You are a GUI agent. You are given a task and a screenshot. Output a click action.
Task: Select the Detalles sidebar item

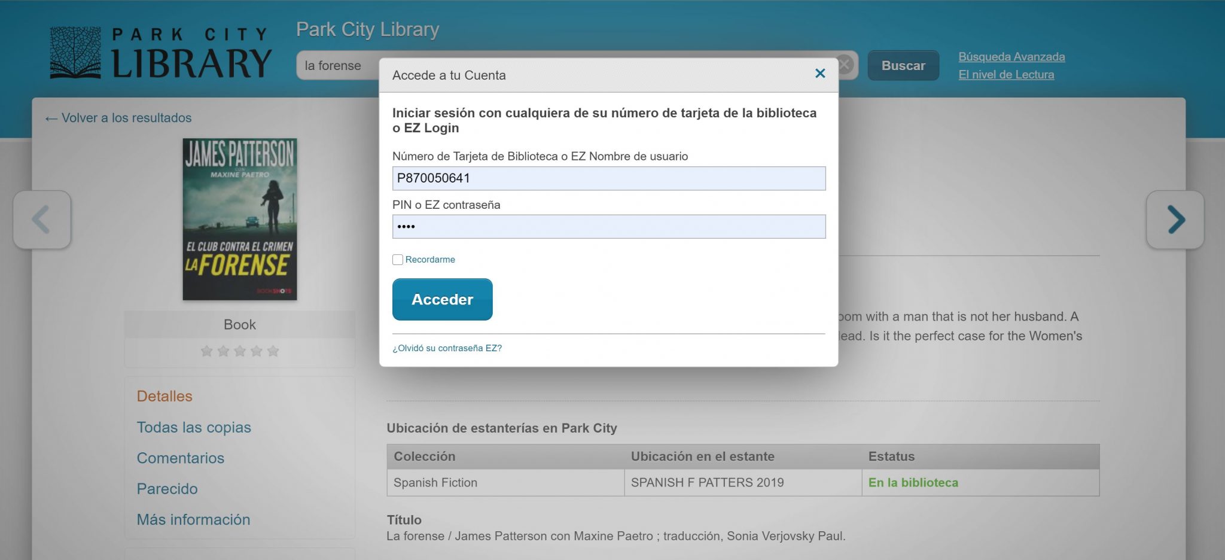coord(164,396)
